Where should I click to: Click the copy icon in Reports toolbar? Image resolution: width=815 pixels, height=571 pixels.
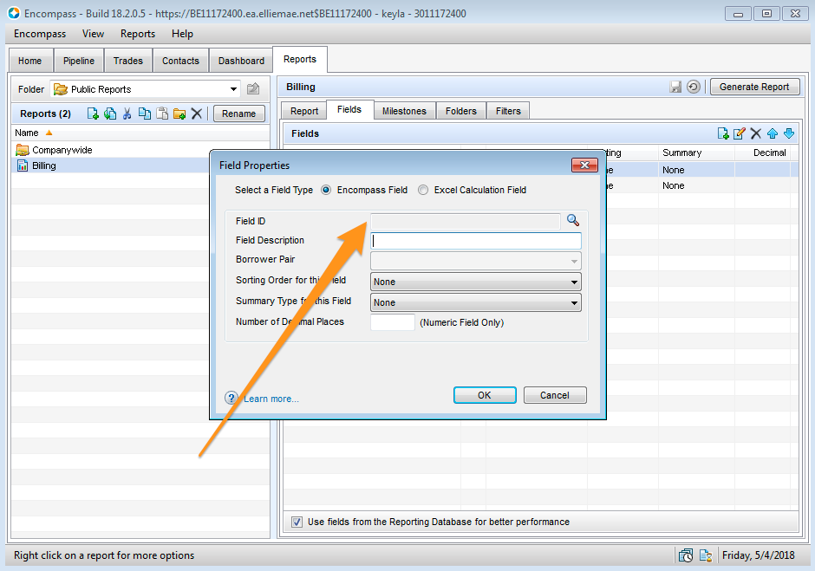pyautogui.click(x=145, y=114)
